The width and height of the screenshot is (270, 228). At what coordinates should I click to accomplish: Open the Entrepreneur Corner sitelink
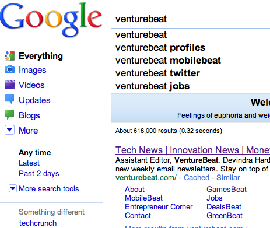[x=159, y=207]
